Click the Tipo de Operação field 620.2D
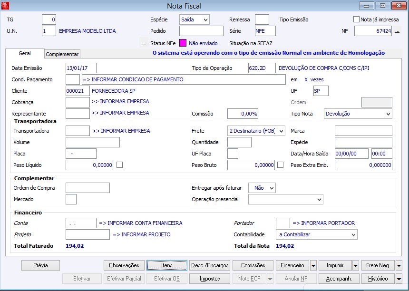 [262, 68]
